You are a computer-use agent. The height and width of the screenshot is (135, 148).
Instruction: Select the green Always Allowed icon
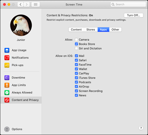click(x=7, y=93)
